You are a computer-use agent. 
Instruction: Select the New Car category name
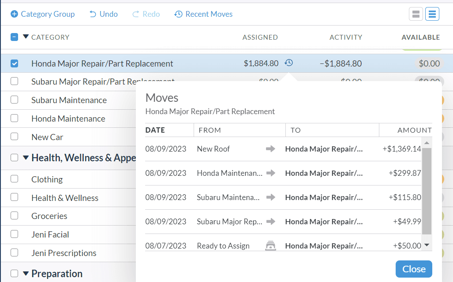[x=47, y=137]
